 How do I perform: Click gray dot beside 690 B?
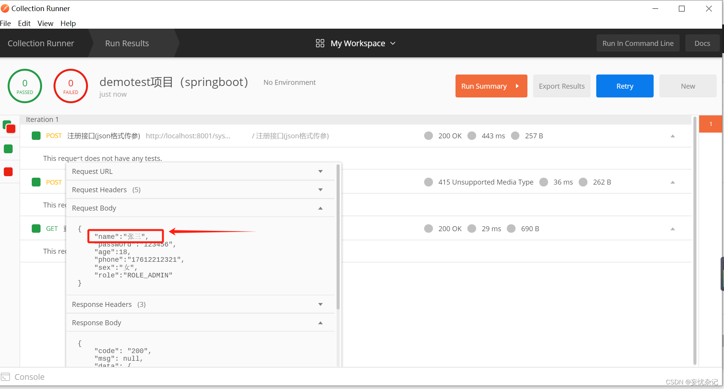tap(511, 229)
